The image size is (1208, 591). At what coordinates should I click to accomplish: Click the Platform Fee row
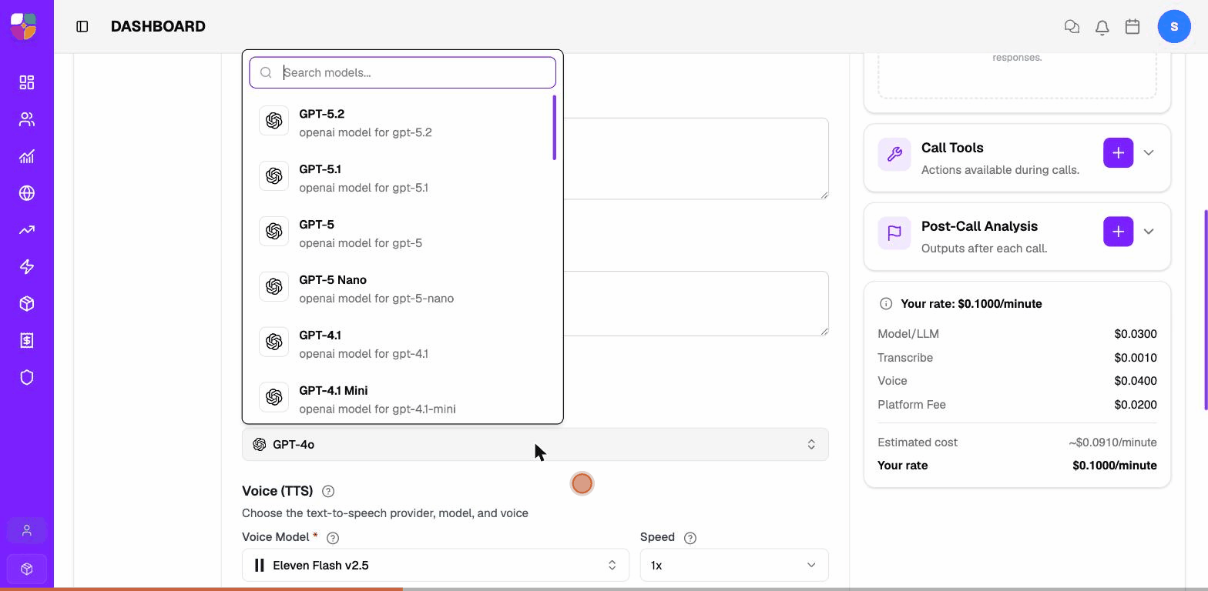pos(1017,405)
